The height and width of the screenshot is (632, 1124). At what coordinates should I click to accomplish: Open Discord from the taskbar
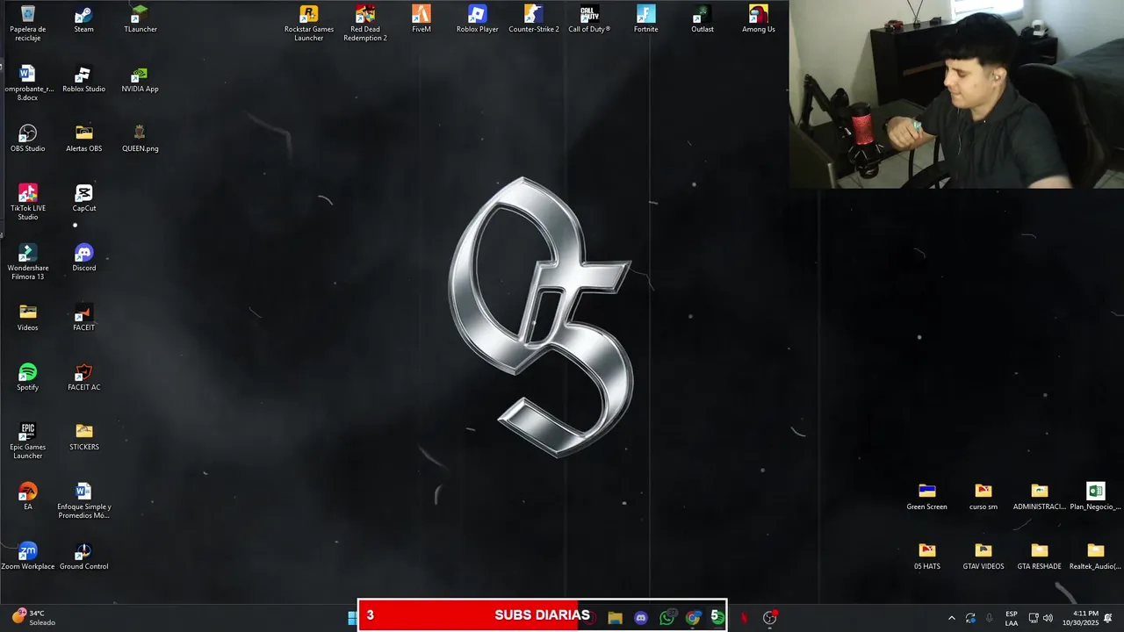(x=641, y=618)
